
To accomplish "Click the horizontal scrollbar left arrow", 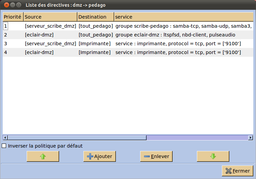I will (5, 138).
